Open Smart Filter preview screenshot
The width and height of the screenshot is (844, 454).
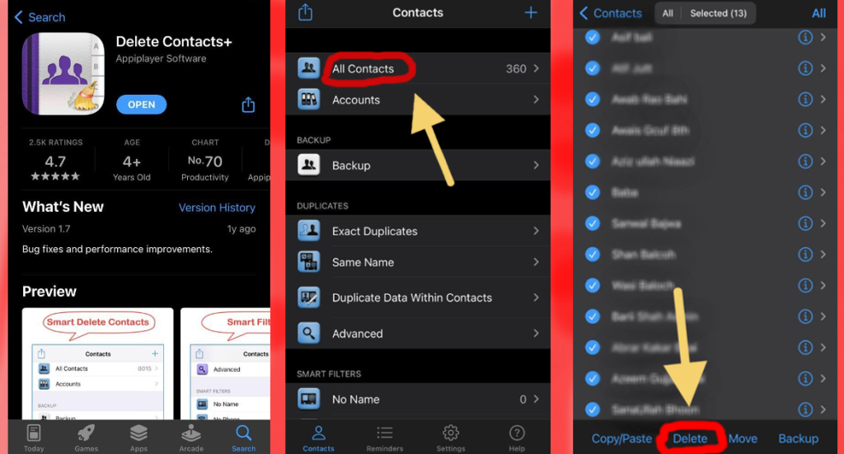(x=226, y=363)
